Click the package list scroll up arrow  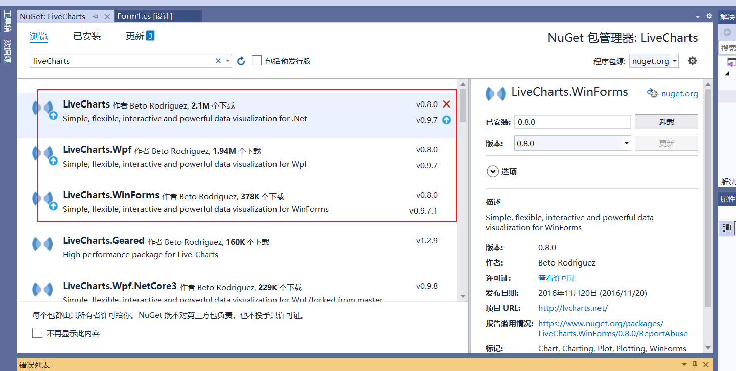click(463, 84)
